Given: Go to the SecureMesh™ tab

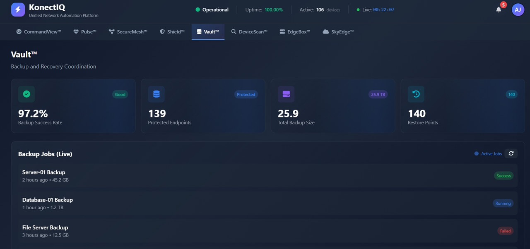Looking at the screenshot, I should pos(128,32).
